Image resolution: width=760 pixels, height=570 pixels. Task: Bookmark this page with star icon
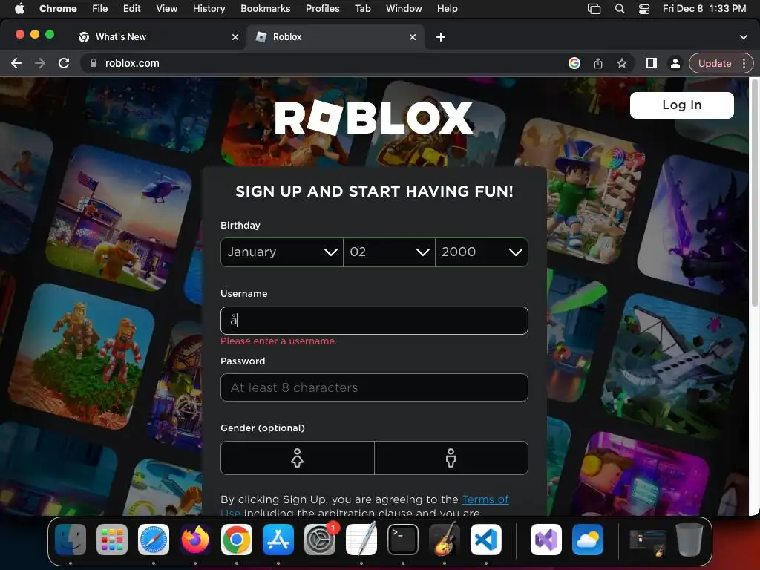click(x=622, y=63)
